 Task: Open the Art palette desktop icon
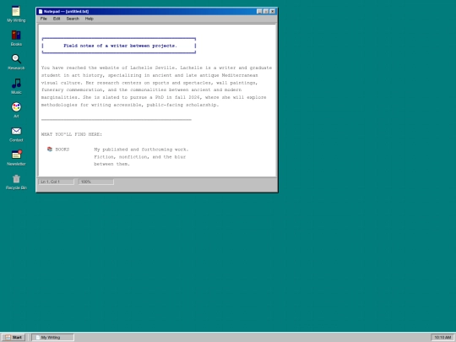coord(16,110)
